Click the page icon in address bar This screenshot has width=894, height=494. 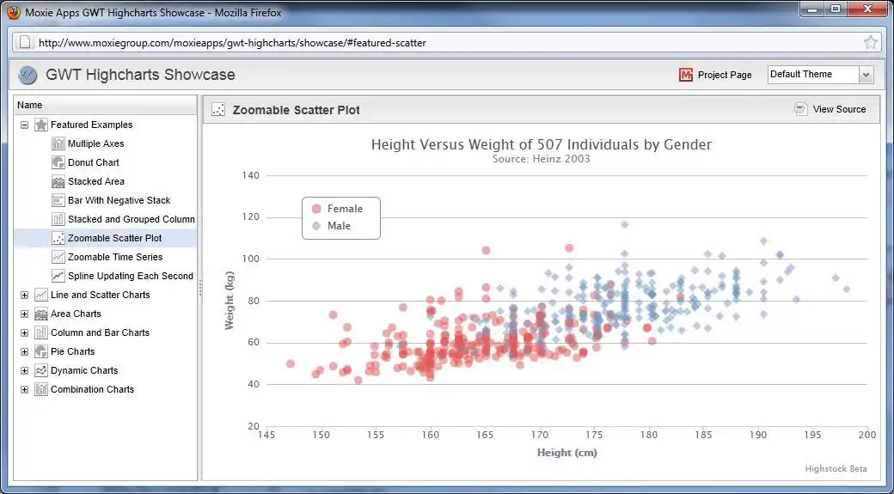(25, 42)
